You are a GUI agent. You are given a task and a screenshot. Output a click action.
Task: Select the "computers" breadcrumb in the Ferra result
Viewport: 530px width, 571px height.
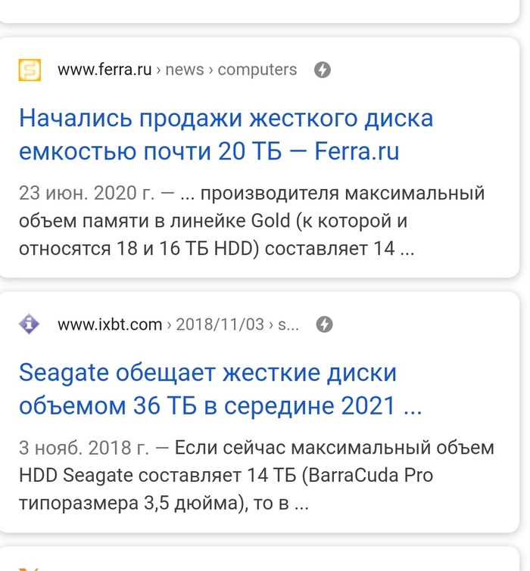coord(257,70)
